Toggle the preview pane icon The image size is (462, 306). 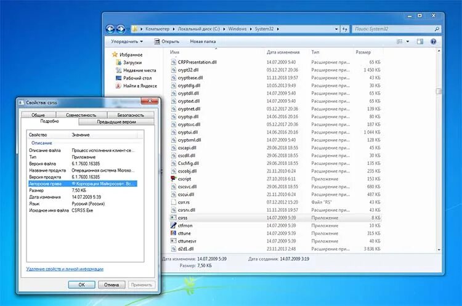click(420, 41)
